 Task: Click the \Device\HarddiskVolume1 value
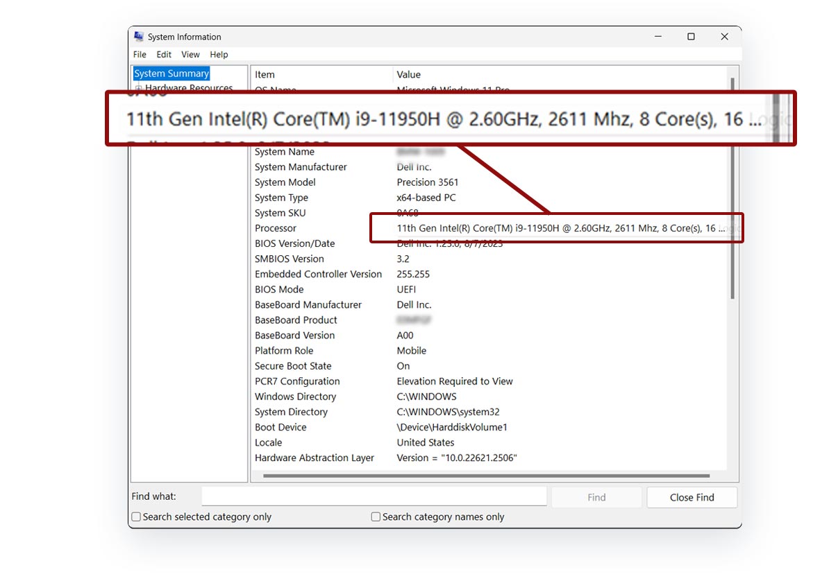(452, 427)
